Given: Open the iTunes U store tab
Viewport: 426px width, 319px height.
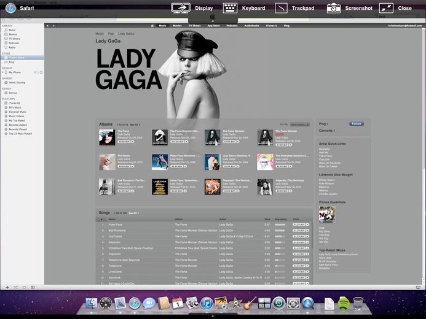Looking at the screenshot, I should click(272, 26).
